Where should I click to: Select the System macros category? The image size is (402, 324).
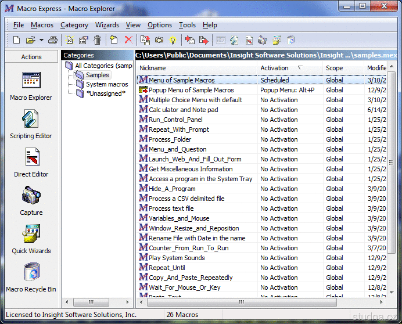(107, 84)
